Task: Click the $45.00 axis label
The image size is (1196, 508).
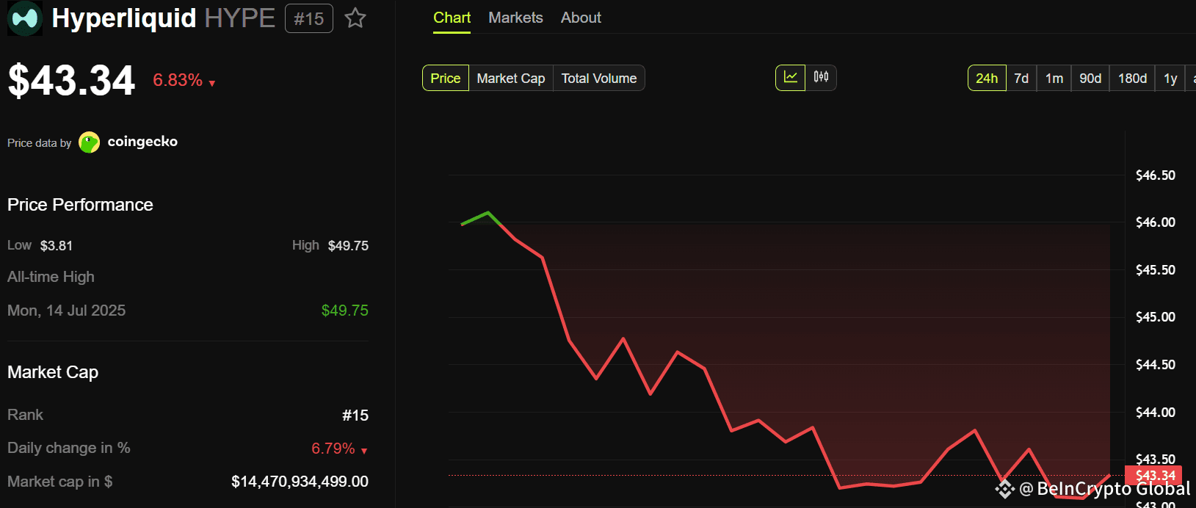Action: [x=1156, y=316]
